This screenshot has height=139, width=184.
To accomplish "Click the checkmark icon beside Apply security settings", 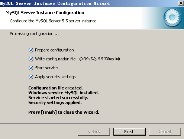I will click(x=31, y=77).
